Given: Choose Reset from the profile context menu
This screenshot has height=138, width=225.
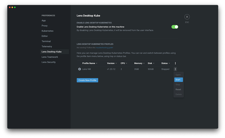Looking at the screenshot, I should point(178,89).
